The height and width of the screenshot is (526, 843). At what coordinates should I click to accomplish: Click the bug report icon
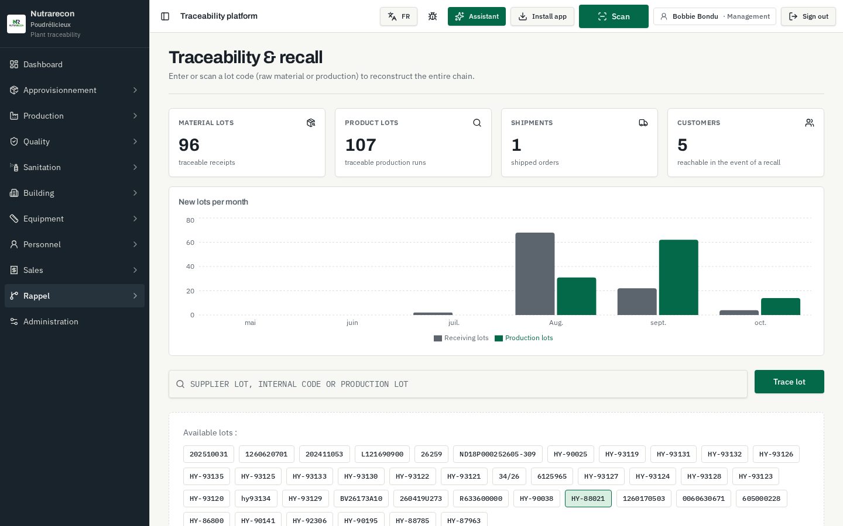pos(433,16)
